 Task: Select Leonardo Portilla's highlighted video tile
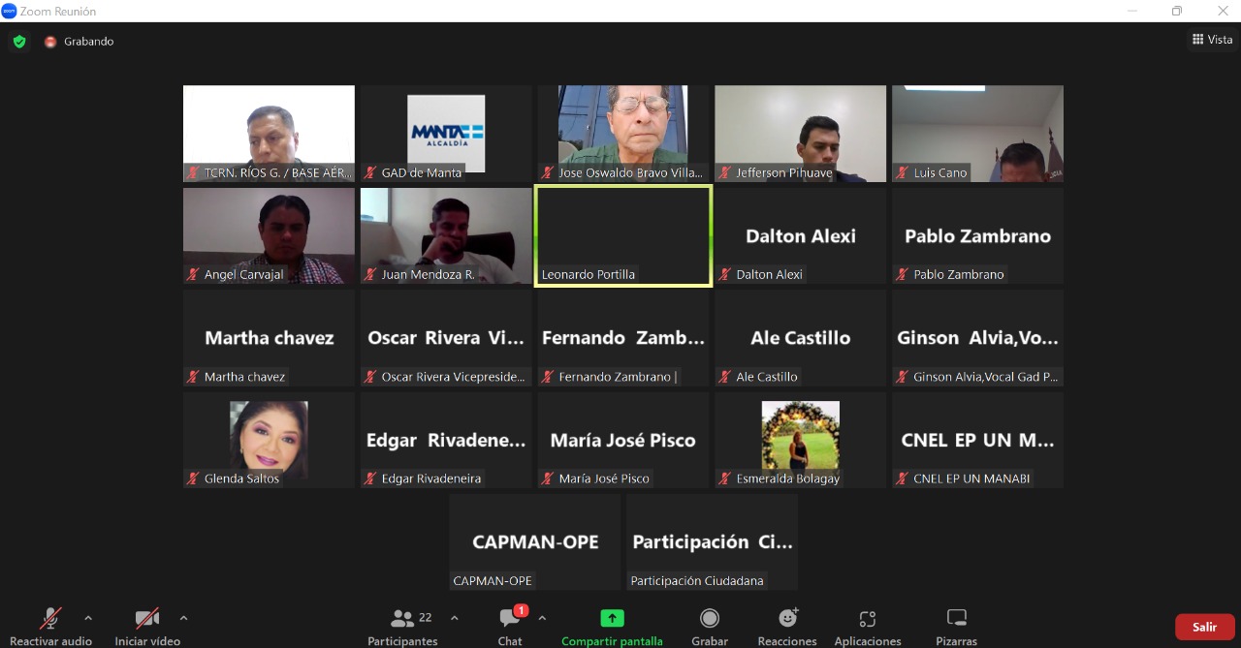[622, 235]
